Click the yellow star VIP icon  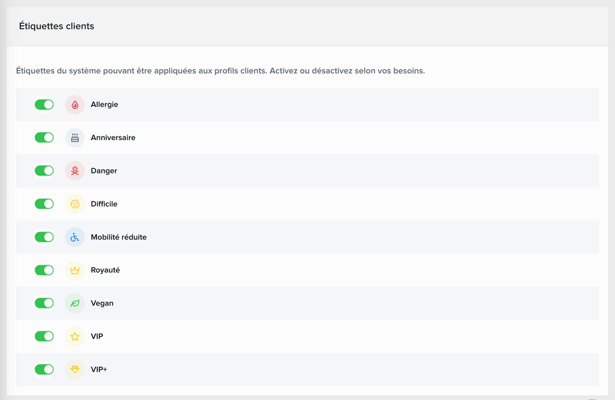[x=75, y=337]
